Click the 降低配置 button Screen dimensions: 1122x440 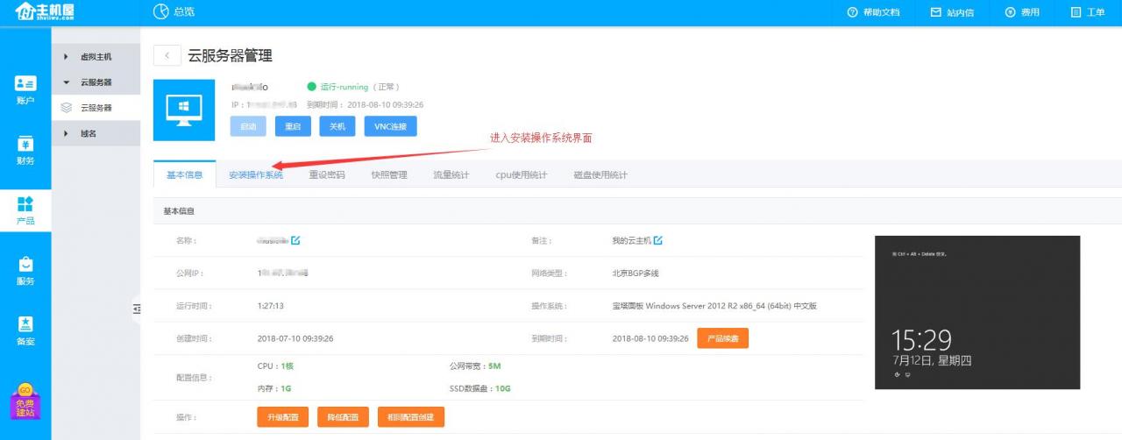(x=343, y=417)
